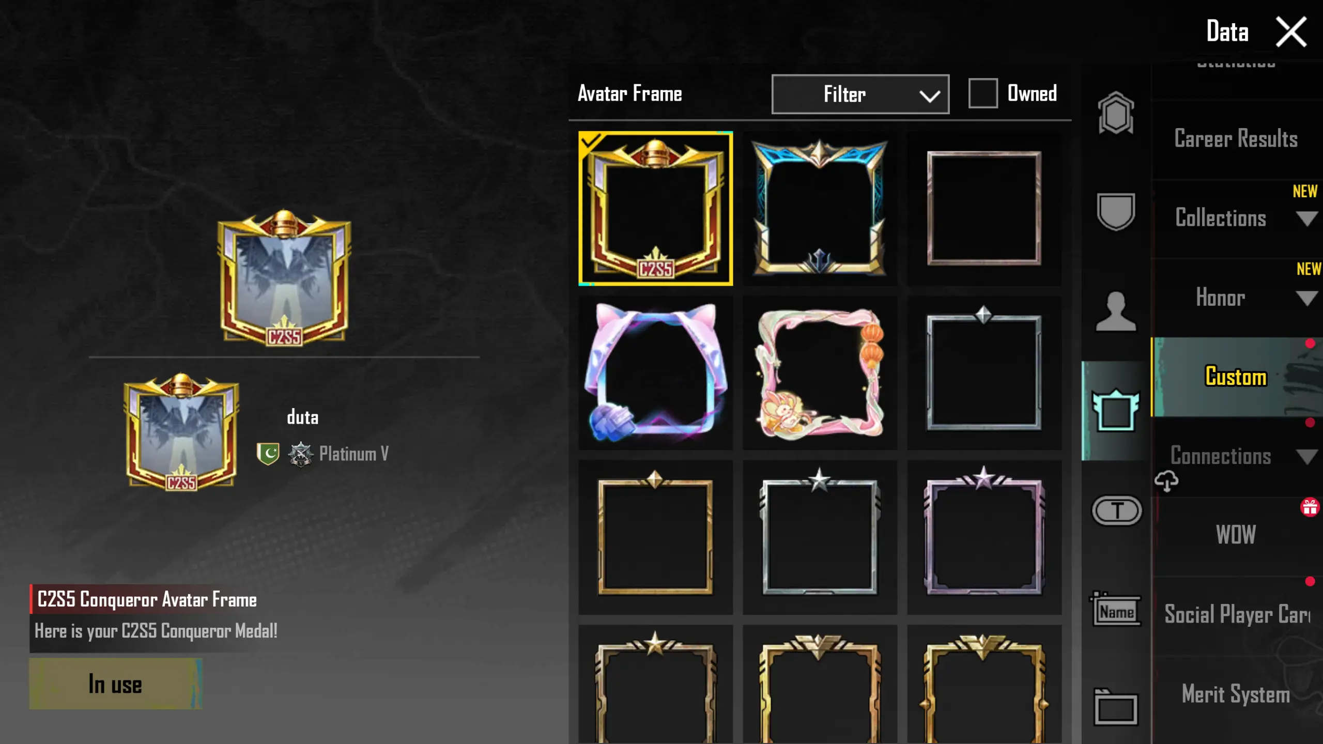The height and width of the screenshot is (744, 1323).
Task: Select the shield emblem sidebar icon
Action: pyautogui.click(x=1116, y=211)
